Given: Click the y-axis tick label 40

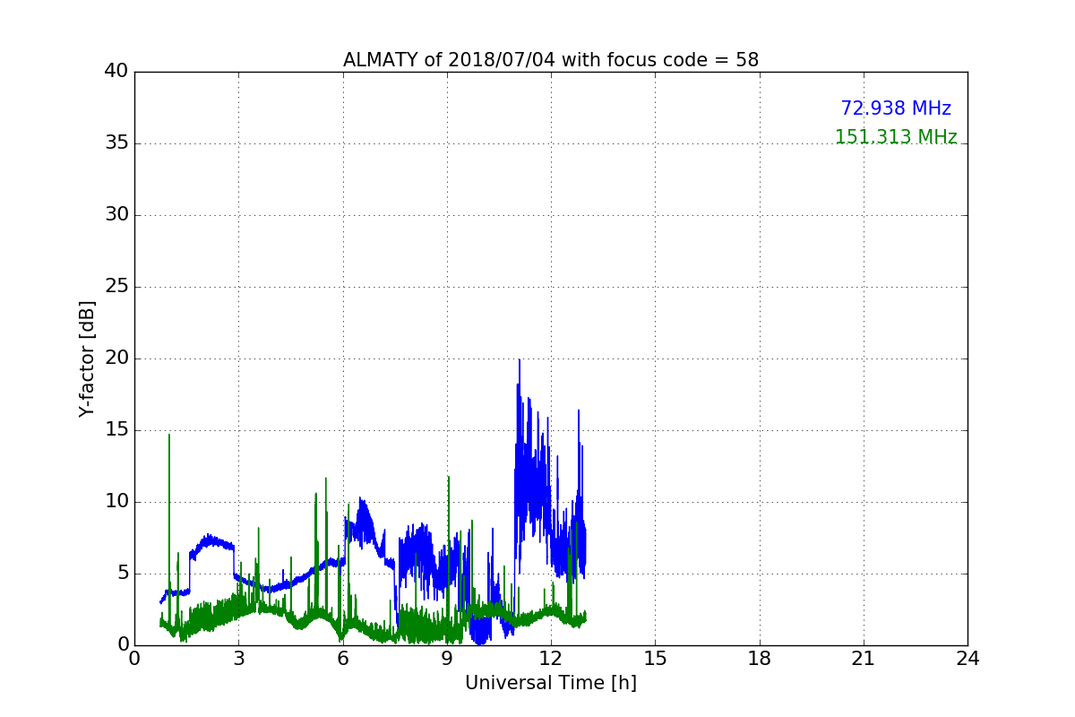Looking at the screenshot, I should click(116, 72).
